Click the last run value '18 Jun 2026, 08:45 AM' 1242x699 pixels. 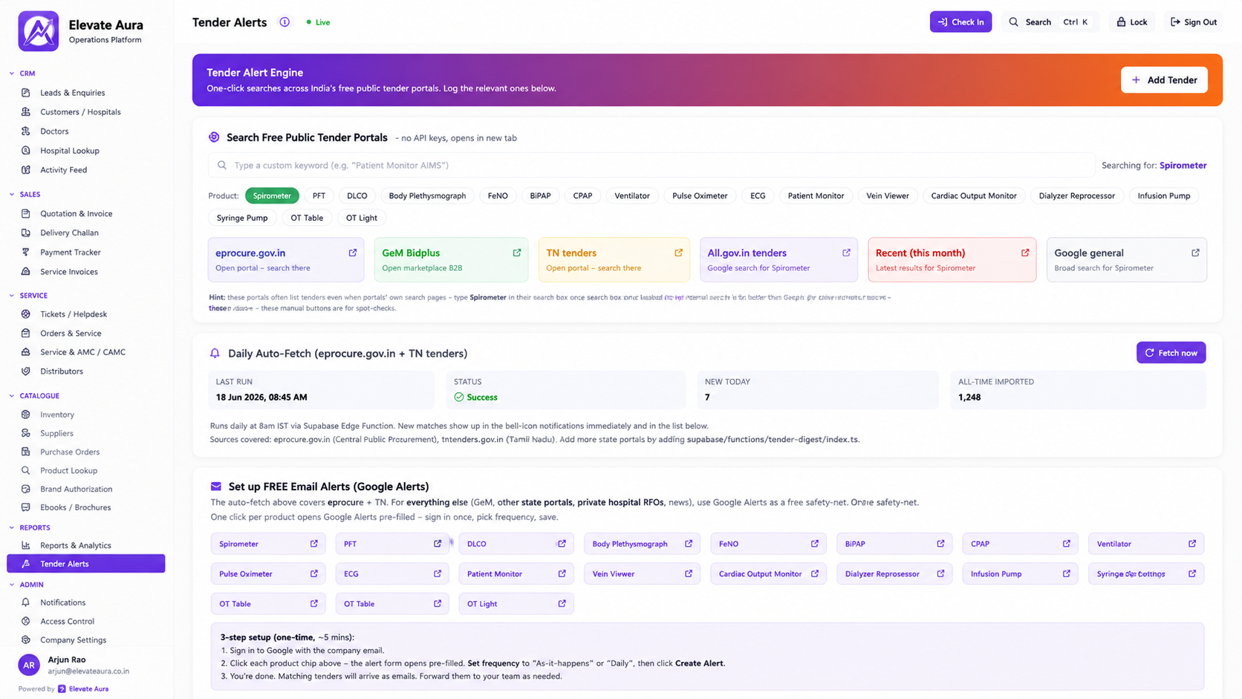pyautogui.click(x=261, y=397)
